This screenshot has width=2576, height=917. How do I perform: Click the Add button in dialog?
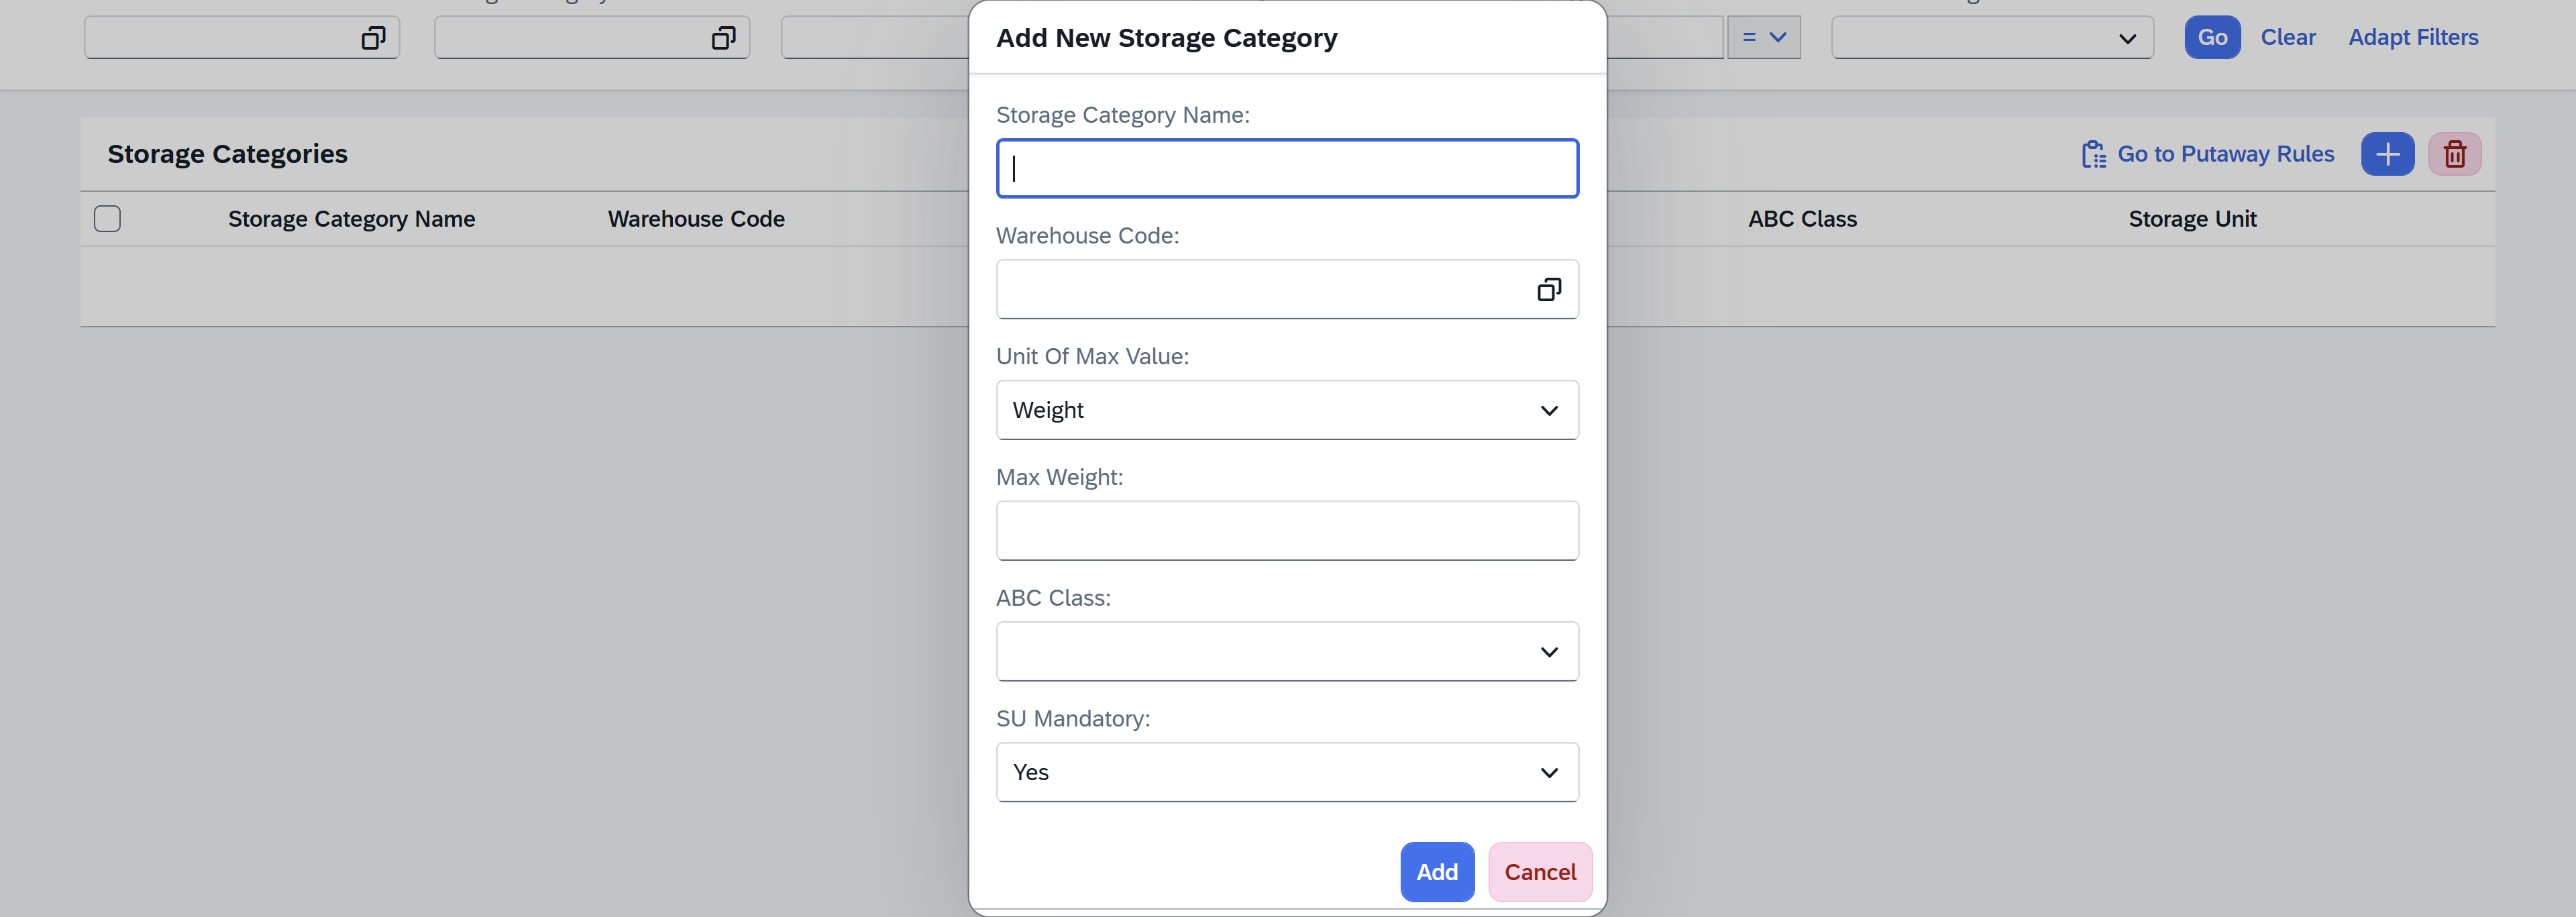(x=1436, y=872)
